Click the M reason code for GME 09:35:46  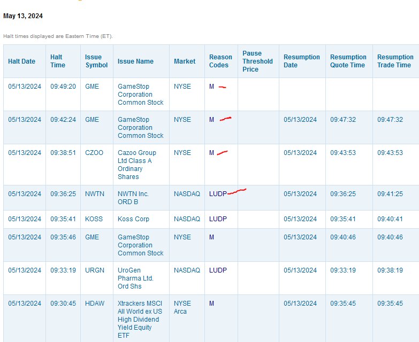[x=211, y=237]
